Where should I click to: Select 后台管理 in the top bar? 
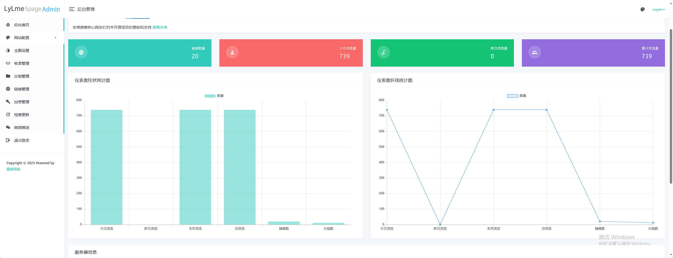click(x=86, y=9)
